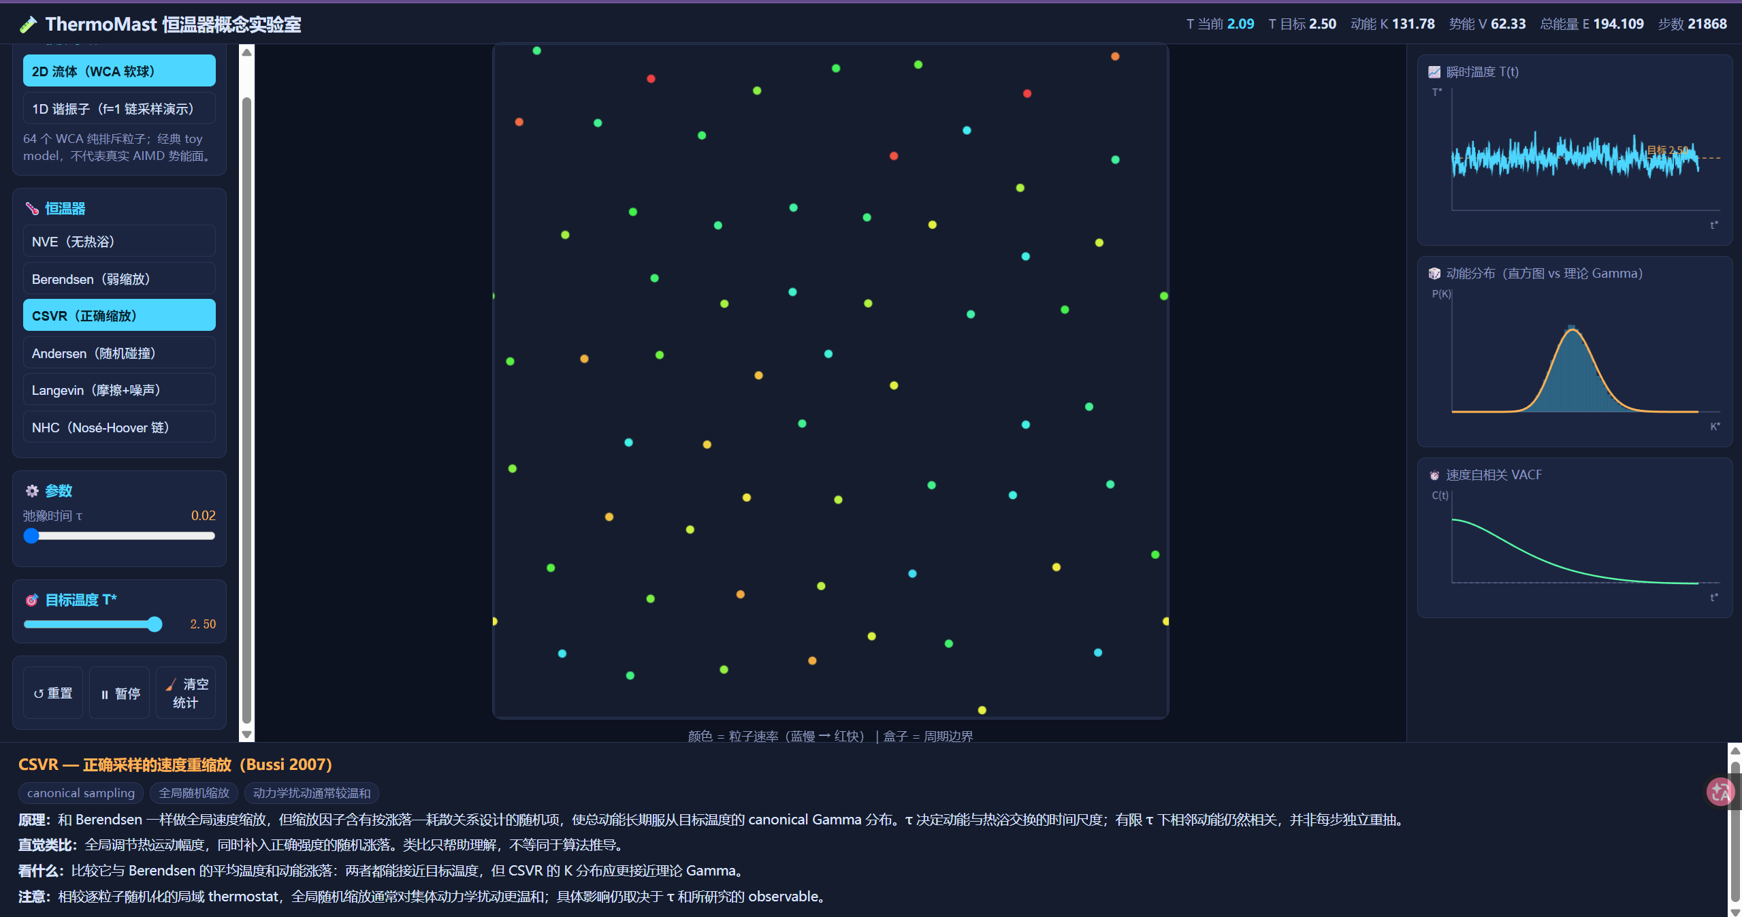Click the description panel scrollbar up arrow
This screenshot has height=917, width=1742.
[x=1735, y=751]
